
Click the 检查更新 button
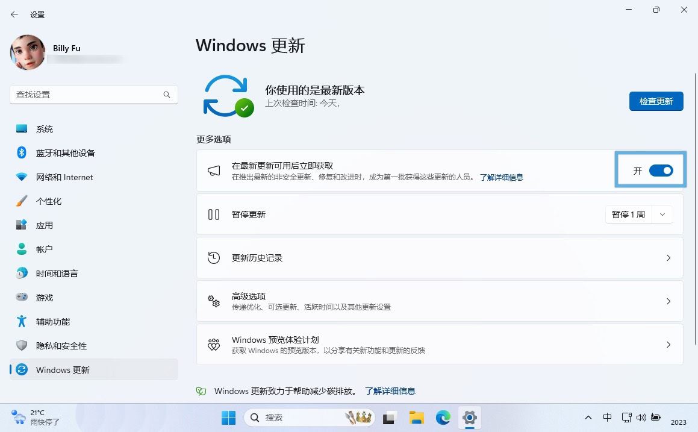[x=656, y=101]
